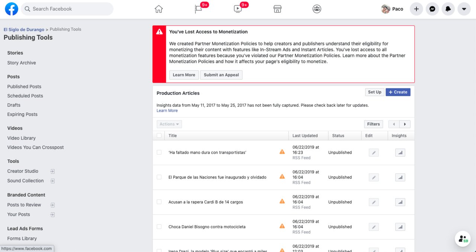Open the notifications bell
This screenshot has width=476, height=252.
point(448,9)
